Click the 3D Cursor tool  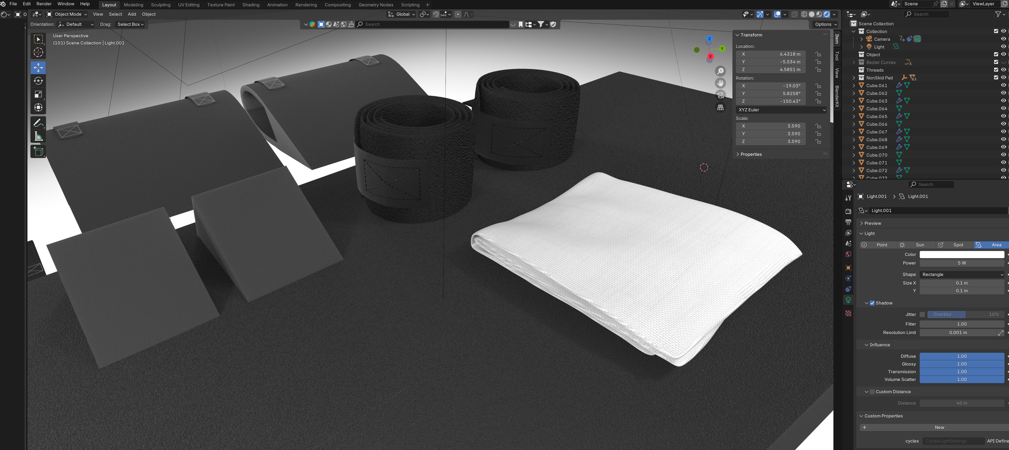coord(38,52)
